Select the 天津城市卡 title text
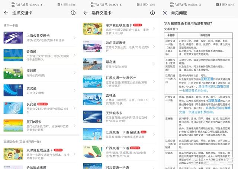The image size is (238, 169). [114, 113]
